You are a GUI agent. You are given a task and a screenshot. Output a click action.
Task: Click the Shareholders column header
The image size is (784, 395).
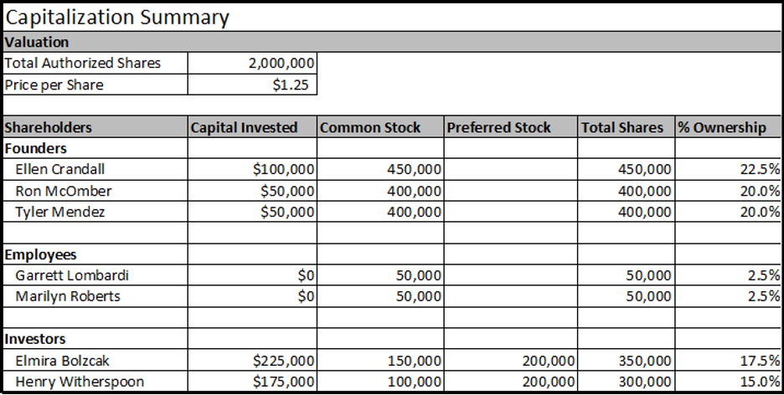[x=95, y=127]
